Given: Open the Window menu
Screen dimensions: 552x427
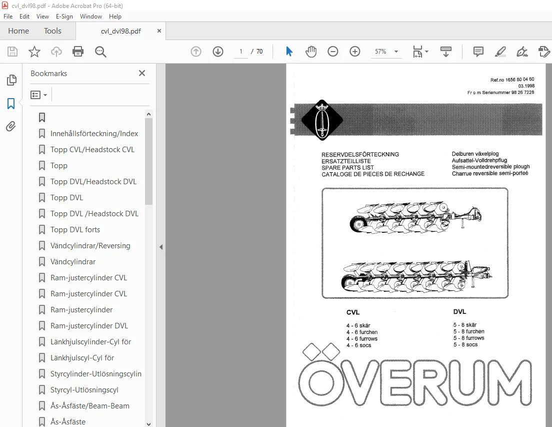Looking at the screenshot, I should click(91, 16).
